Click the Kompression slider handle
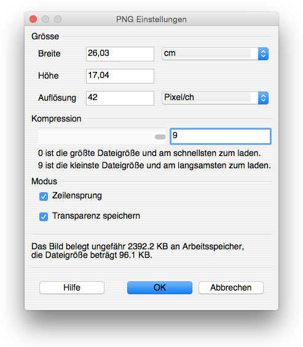Image resolution: width=303 pixels, height=347 pixels. 160,137
